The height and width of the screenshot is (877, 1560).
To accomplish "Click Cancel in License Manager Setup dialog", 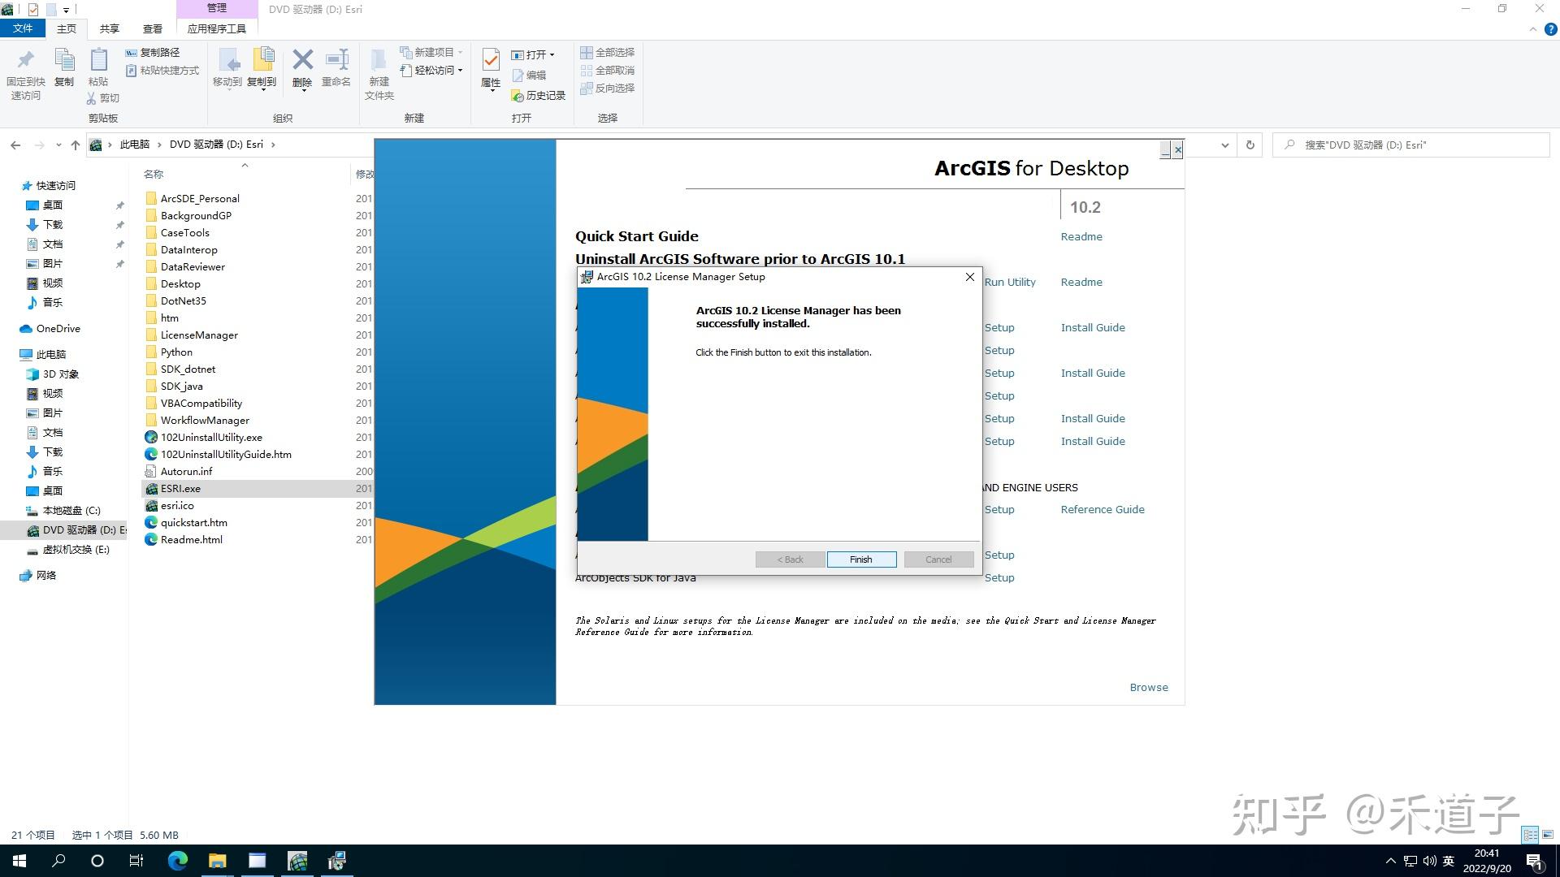I will 938,559.
